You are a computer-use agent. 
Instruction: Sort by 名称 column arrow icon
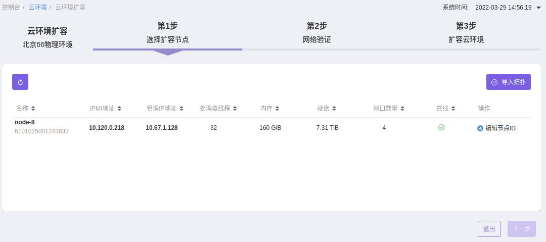pos(33,109)
